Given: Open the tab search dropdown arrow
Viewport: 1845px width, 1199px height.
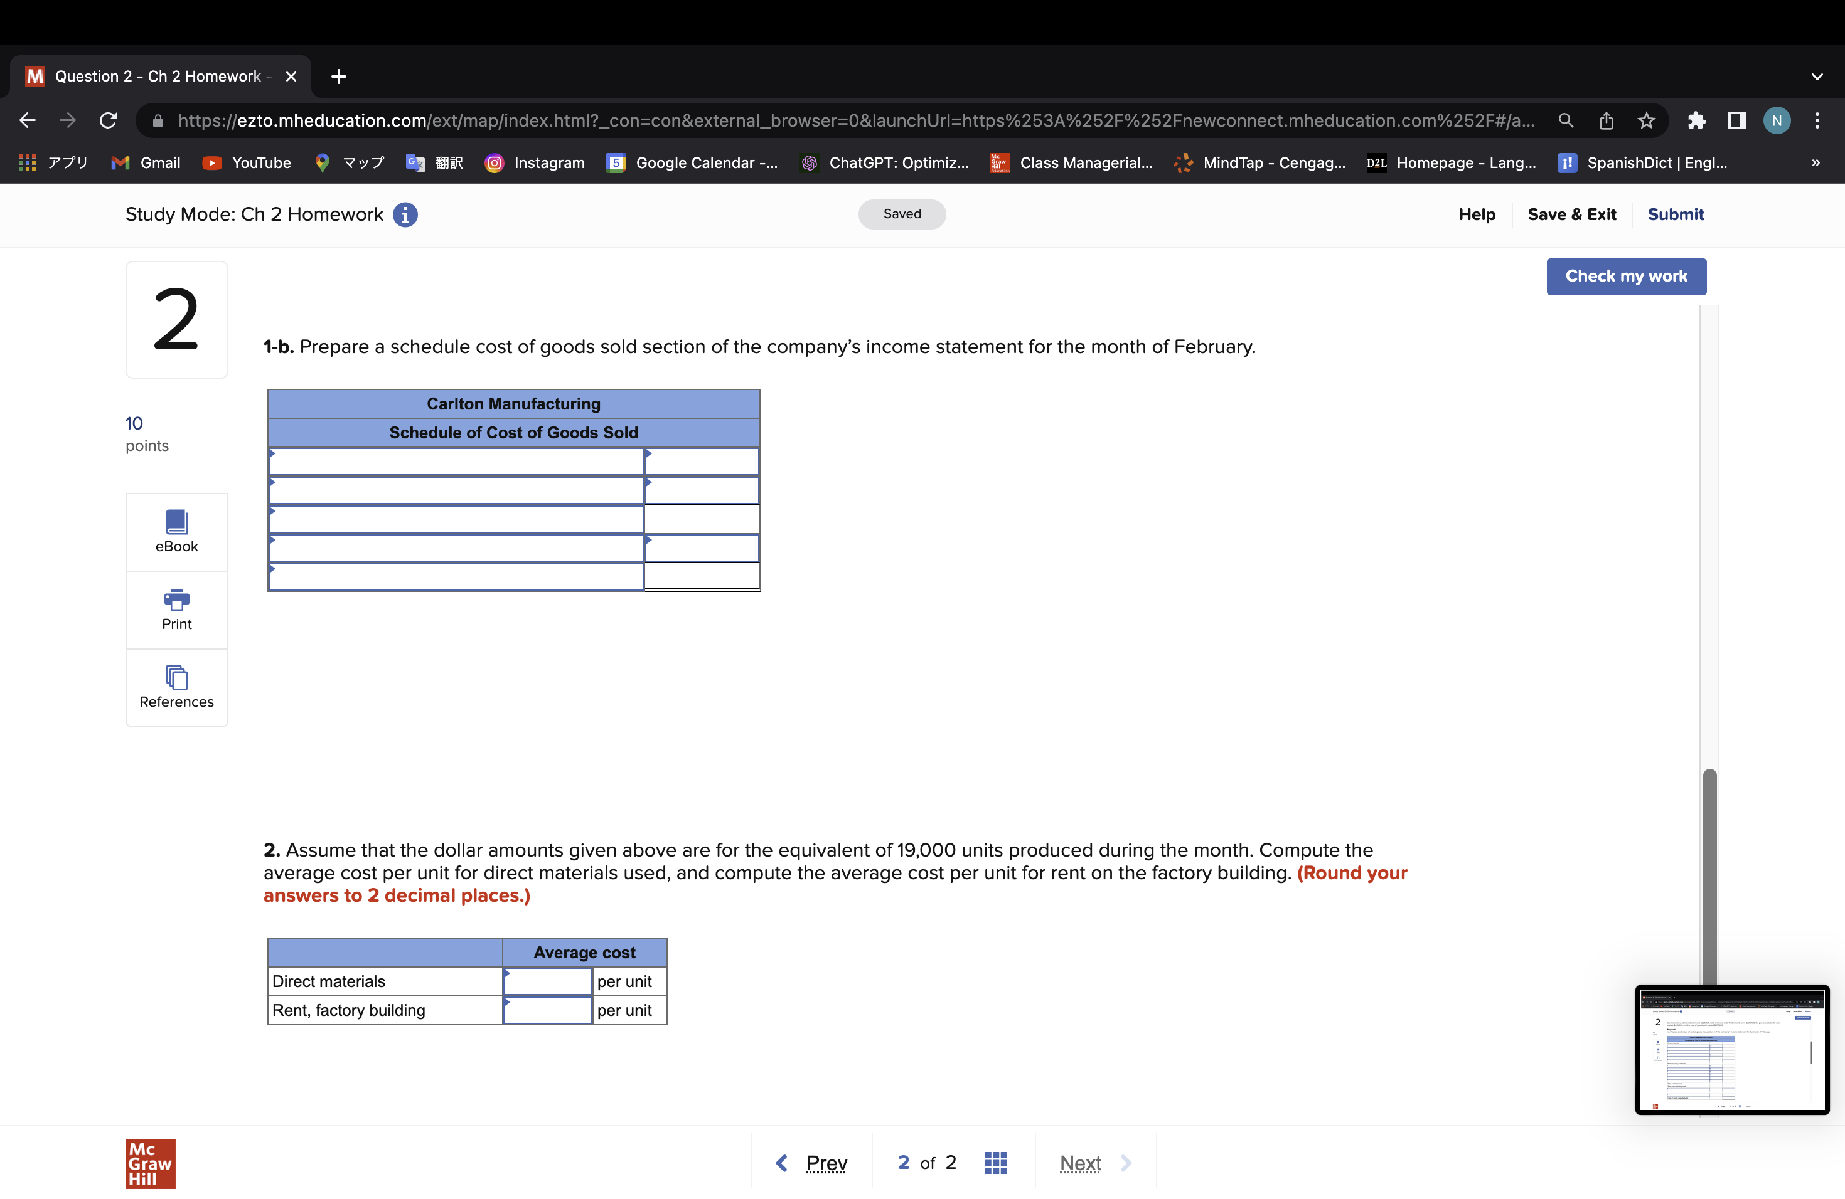Looking at the screenshot, I should [1816, 77].
